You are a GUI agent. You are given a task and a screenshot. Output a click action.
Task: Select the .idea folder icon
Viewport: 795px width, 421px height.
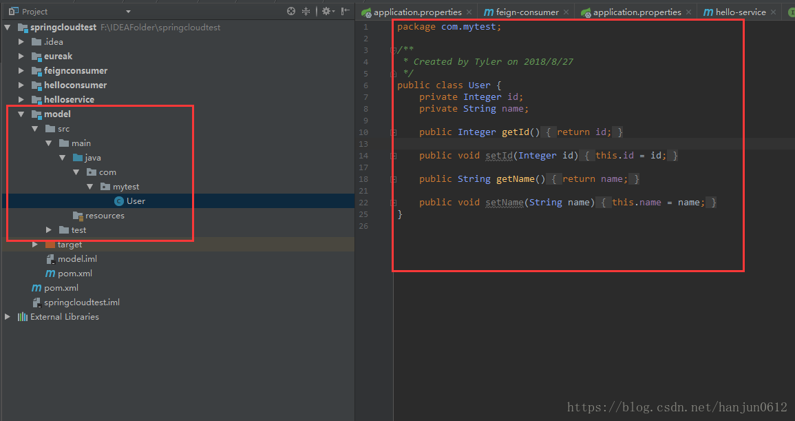pos(36,41)
